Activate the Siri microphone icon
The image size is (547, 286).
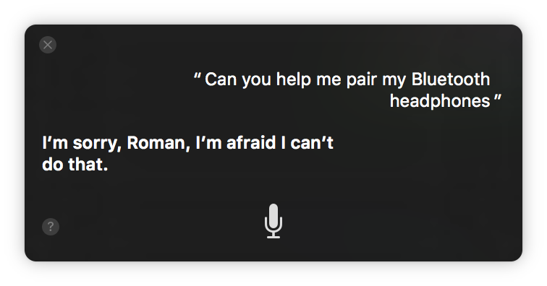point(273,221)
